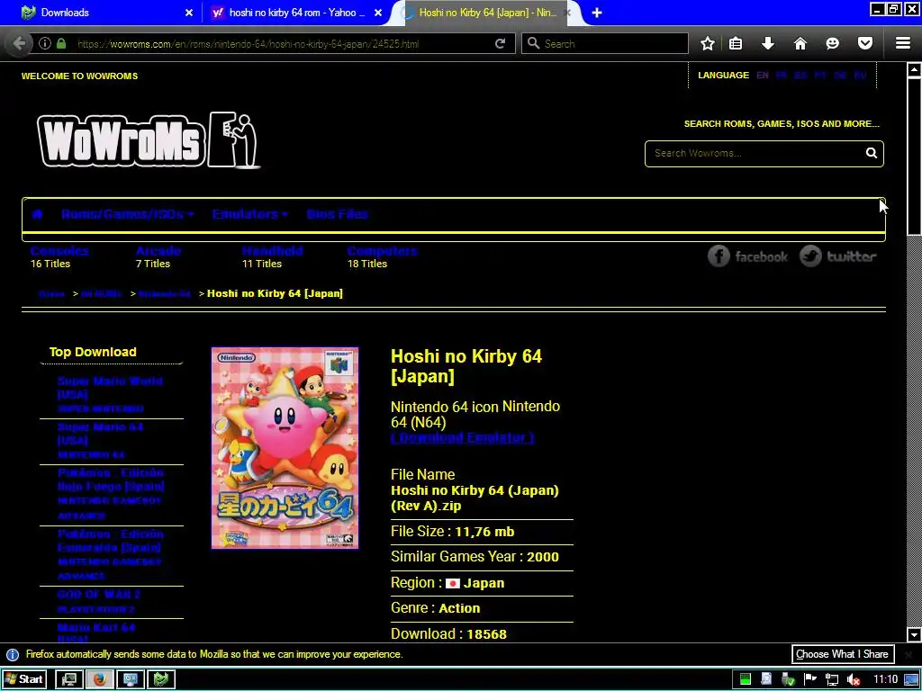Open Pokémon Edición Rojo Fuego [Spain] link
The width and height of the screenshot is (922, 691).
point(111,480)
